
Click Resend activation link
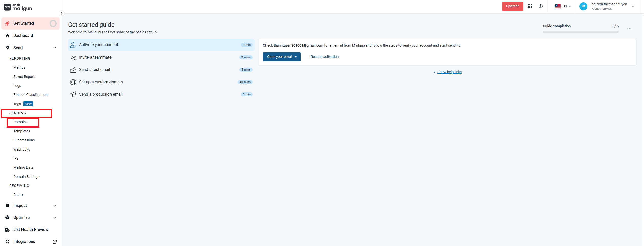tap(324, 57)
